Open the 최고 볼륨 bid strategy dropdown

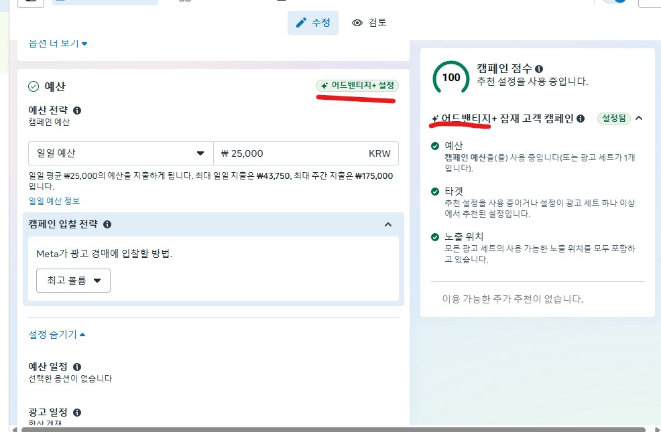pyautogui.click(x=73, y=281)
